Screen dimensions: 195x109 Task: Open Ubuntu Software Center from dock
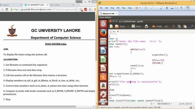pos(103,77)
